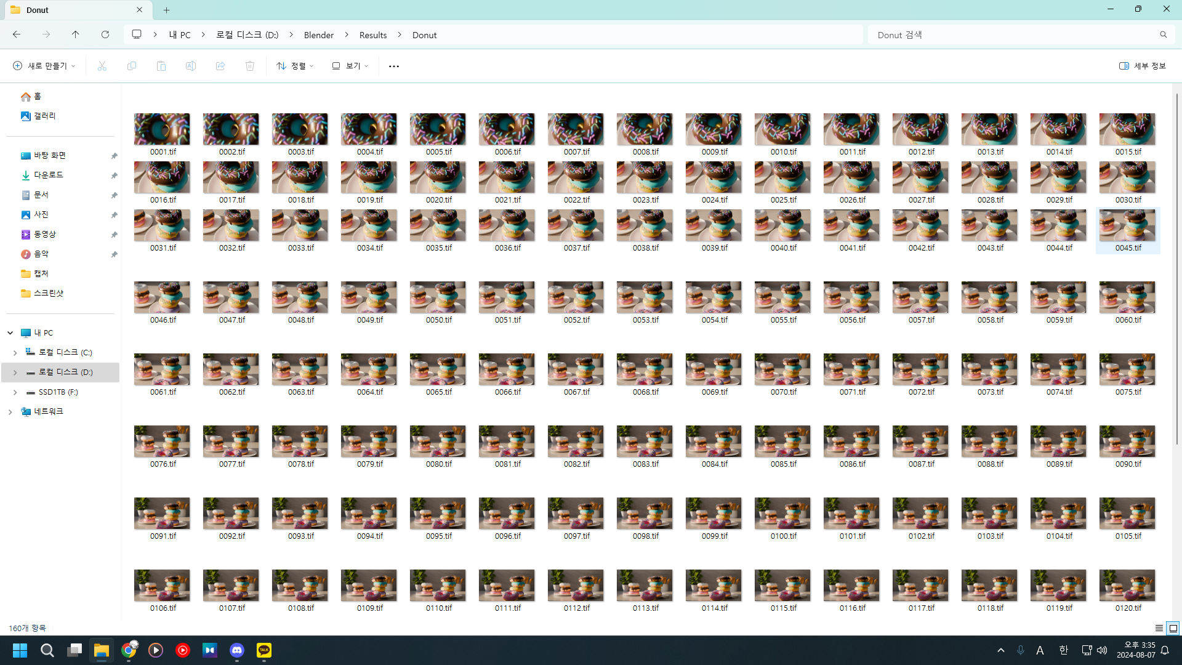Switch to large thumbnails view icon
This screenshot has height=665, width=1182.
coord(1173,628)
